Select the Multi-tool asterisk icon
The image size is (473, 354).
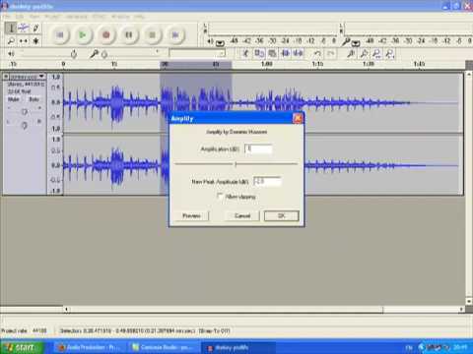(35, 41)
